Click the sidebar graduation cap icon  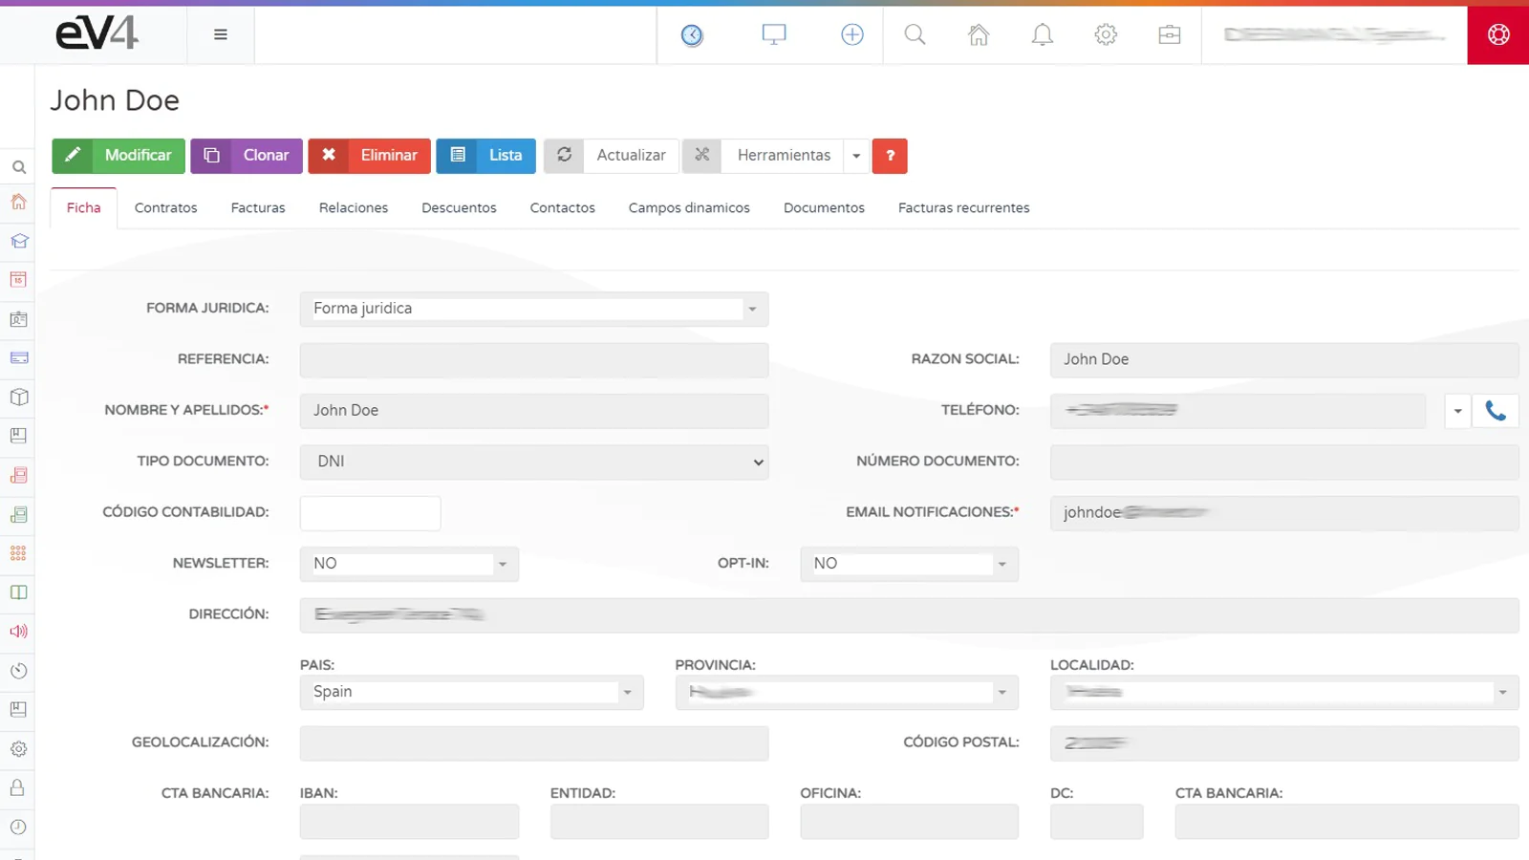(18, 241)
